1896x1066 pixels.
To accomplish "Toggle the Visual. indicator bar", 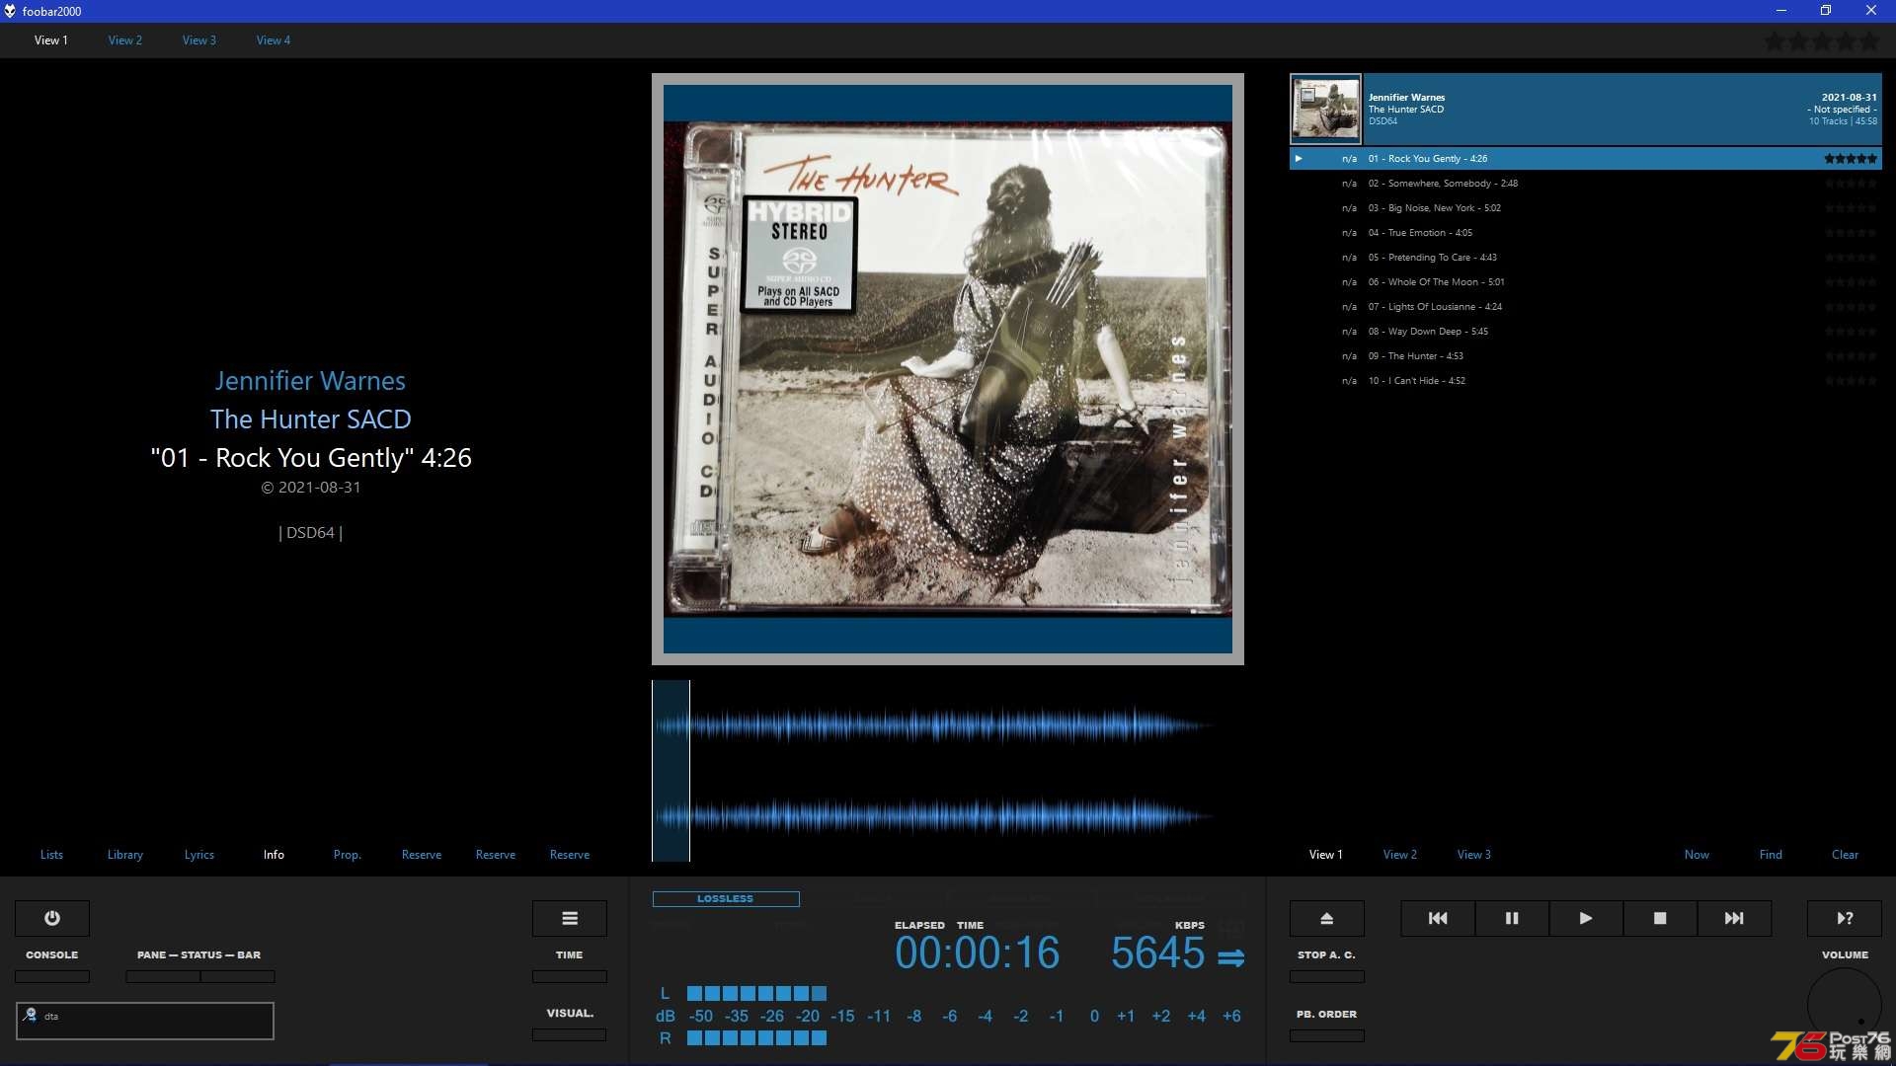I will click(570, 1034).
